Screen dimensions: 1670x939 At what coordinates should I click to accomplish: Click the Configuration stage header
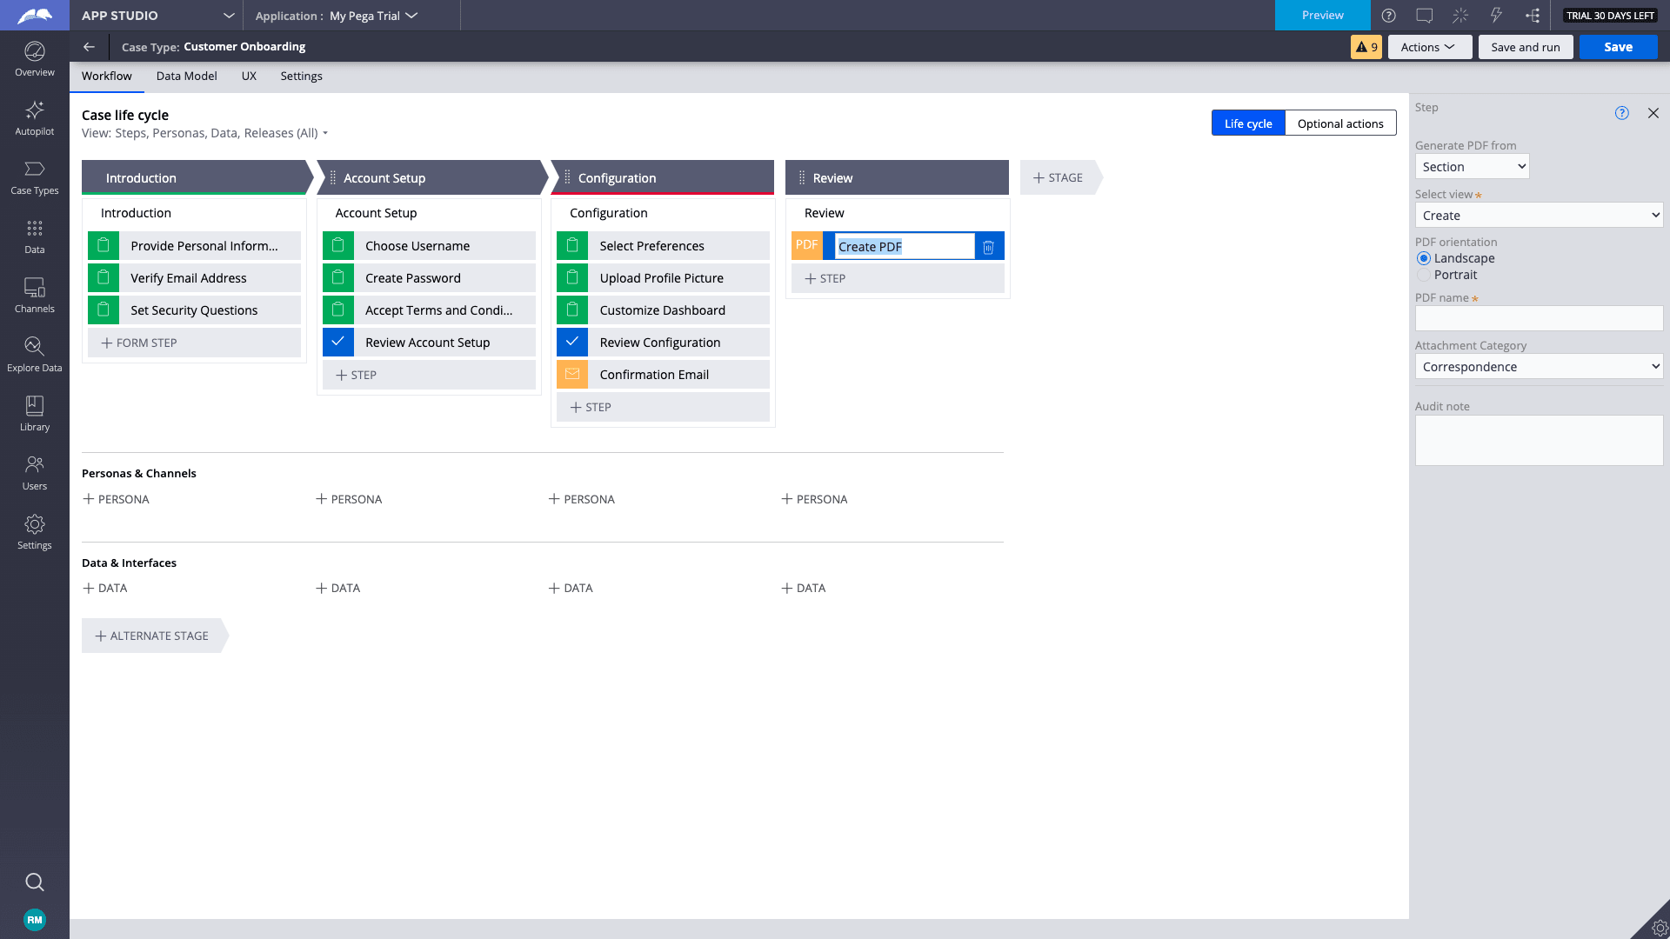pos(663,177)
